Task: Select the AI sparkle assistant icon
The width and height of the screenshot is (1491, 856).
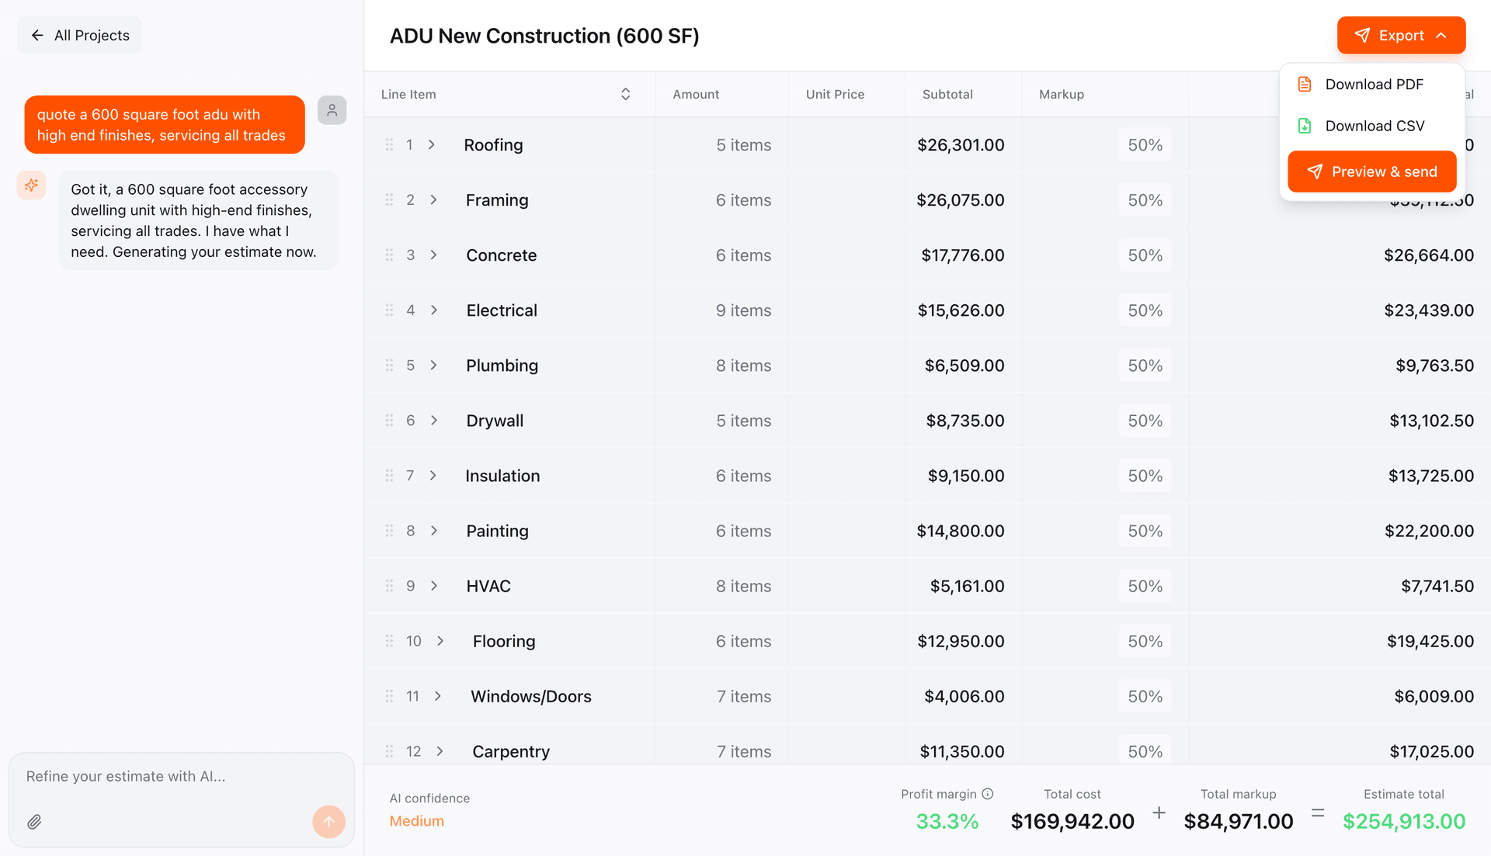Action: click(x=31, y=185)
